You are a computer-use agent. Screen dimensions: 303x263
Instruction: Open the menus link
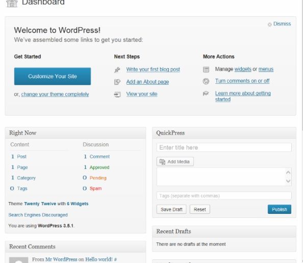click(x=266, y=69)
